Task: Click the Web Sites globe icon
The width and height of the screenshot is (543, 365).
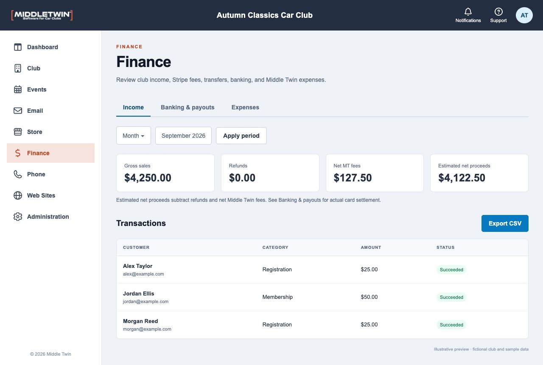Action: [x=18, y=195]
